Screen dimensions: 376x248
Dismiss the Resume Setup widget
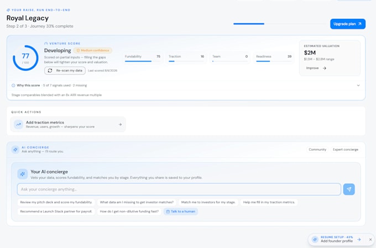tap(370, 239)
